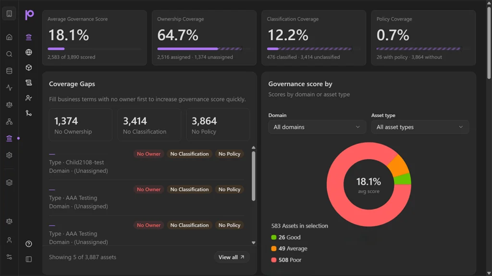Toggle the side panel layout icon
492x276 pixels.
28,259
